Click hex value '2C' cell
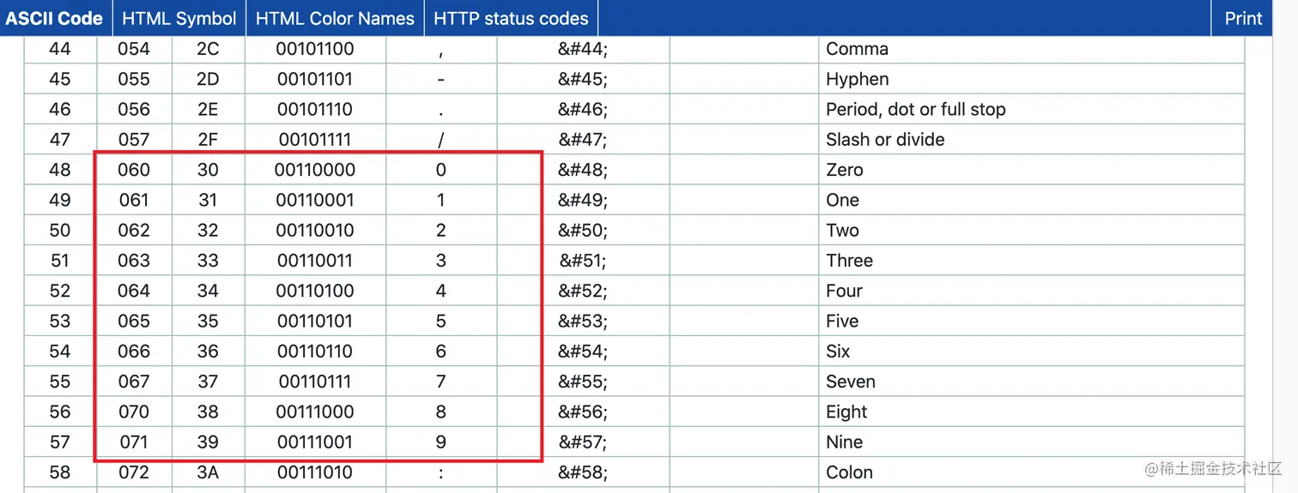Viewport: 1298px width, 493px height. point(209,49)
